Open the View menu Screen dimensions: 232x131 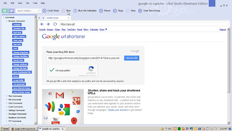coord(20,3)
